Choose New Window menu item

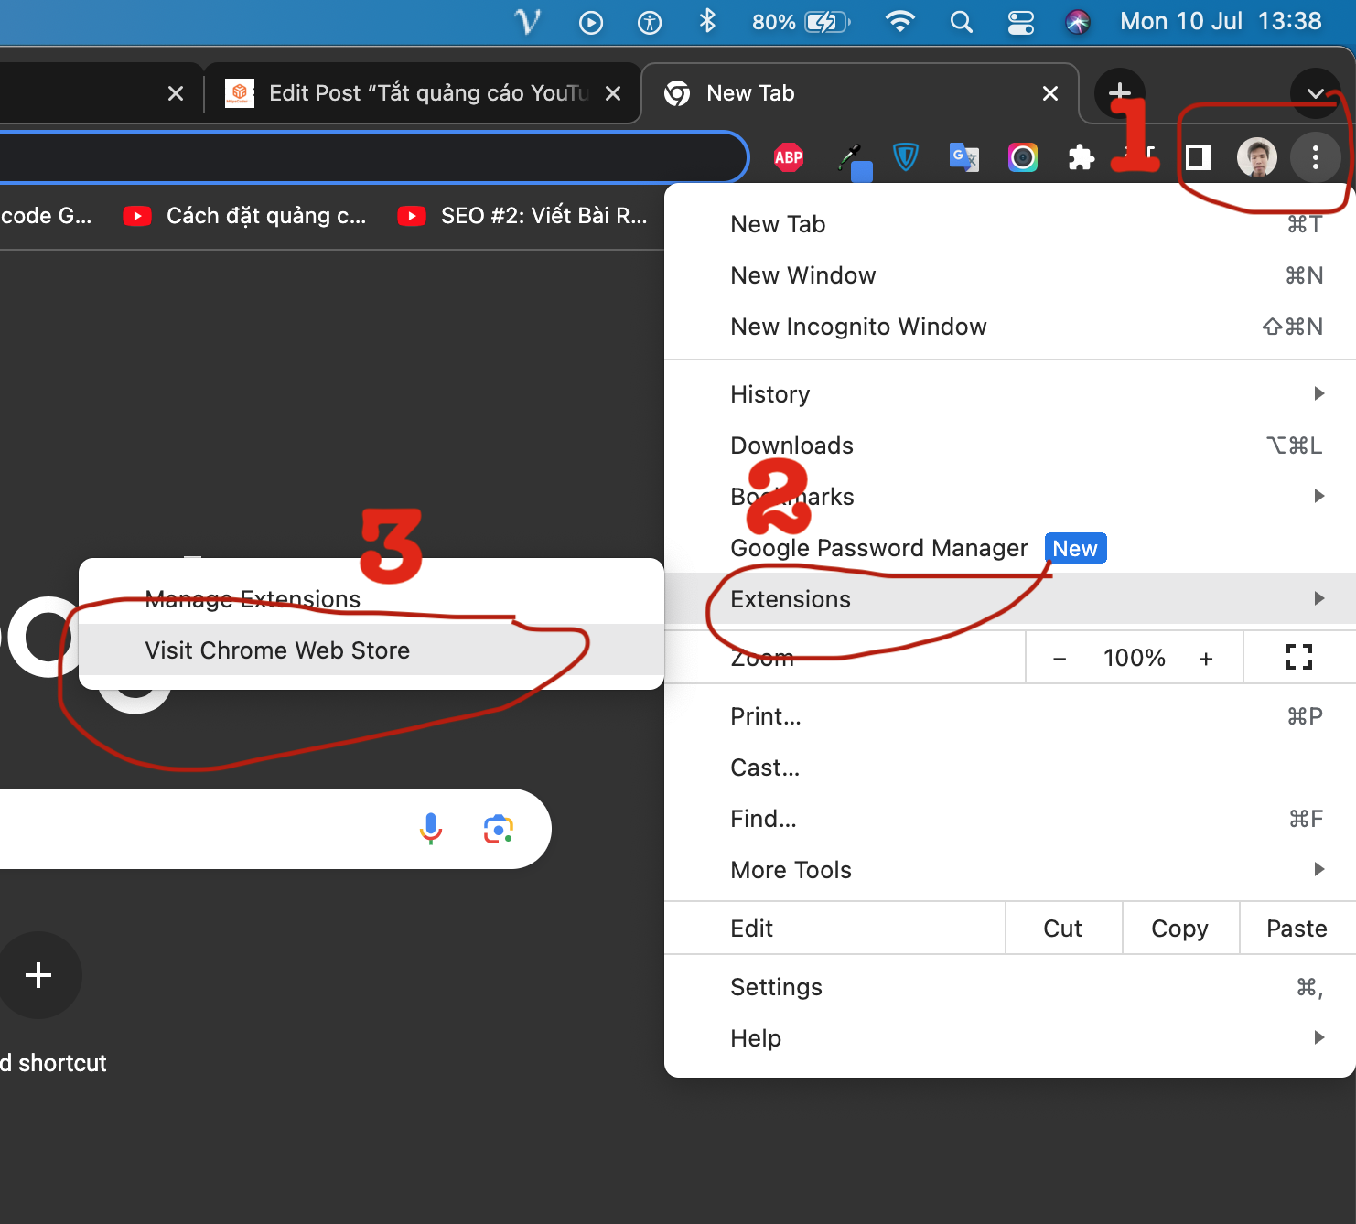[1010, 275]
